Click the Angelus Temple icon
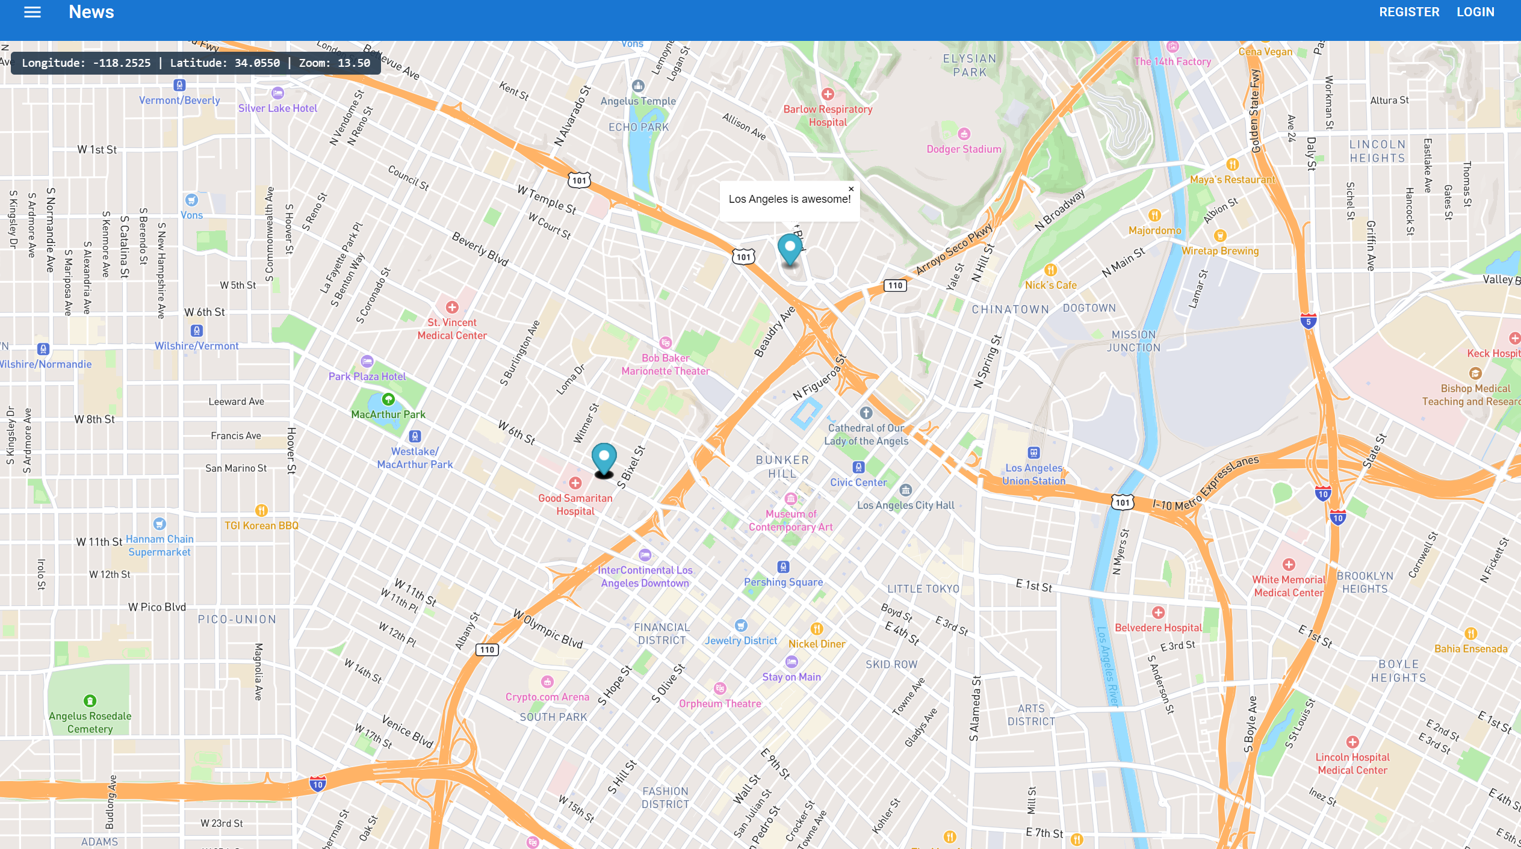The width and height of the screenshot is (1521, 849). (638, 86)
